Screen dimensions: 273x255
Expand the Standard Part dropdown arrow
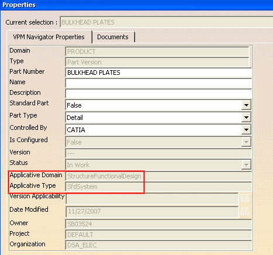pos(246,105)
